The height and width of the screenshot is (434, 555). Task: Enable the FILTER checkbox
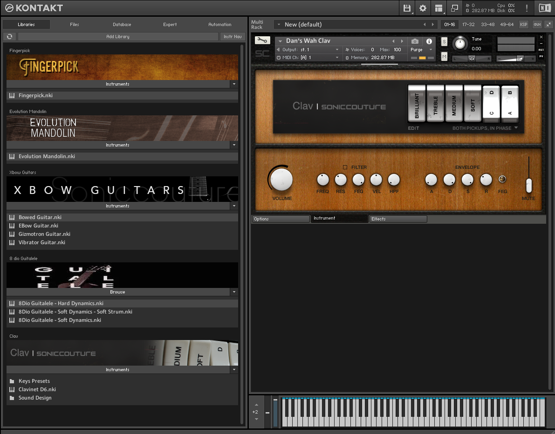[345, 167]
